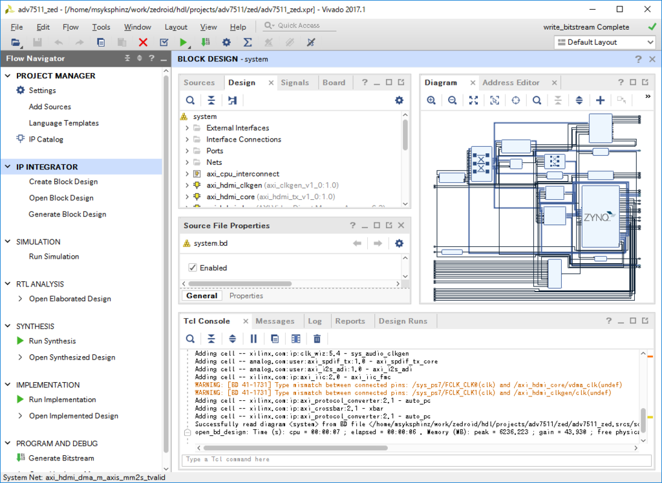
Task: Click search icon in Design panel
Action: coord(191,100)
